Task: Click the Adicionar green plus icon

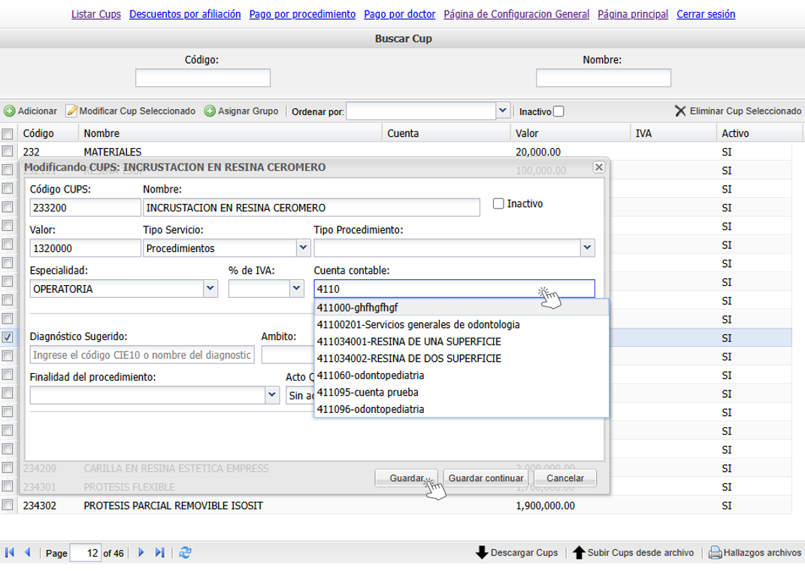Action: pos(10,111)
